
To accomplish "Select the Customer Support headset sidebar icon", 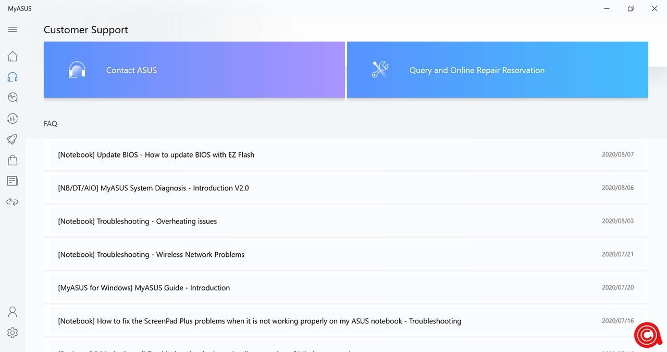I will point(13,77).
